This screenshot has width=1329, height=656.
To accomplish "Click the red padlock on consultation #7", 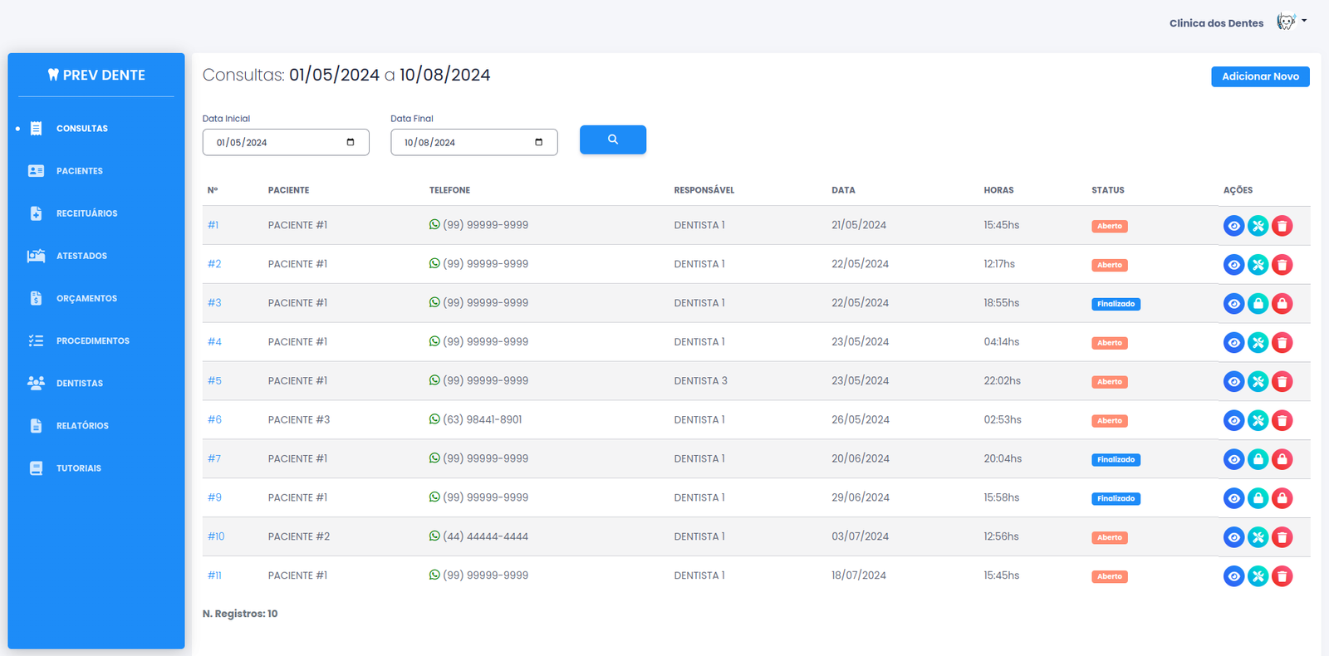I will pyautogui.click(x=1282, y=459).
